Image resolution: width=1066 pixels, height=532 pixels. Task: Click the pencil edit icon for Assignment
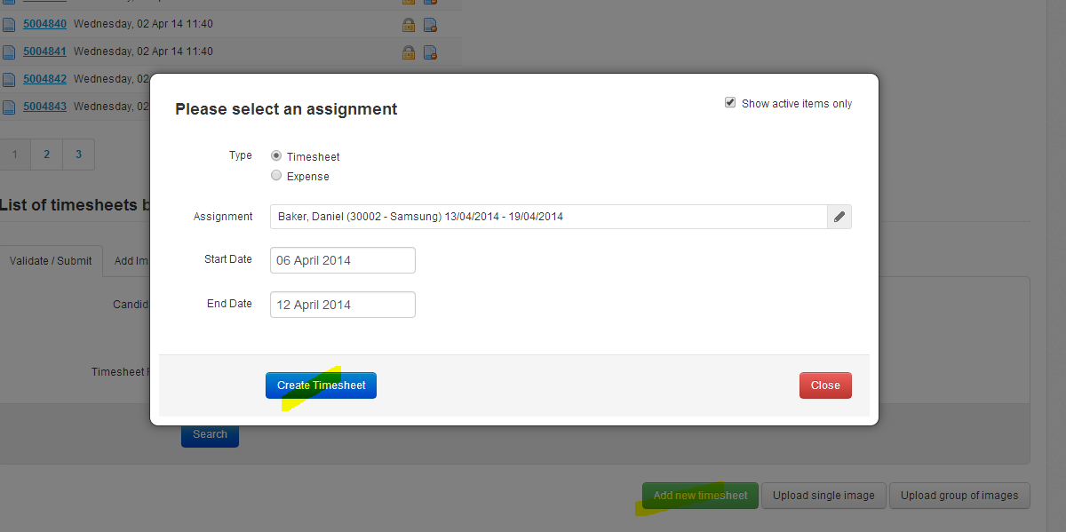(x=839, y=217)
